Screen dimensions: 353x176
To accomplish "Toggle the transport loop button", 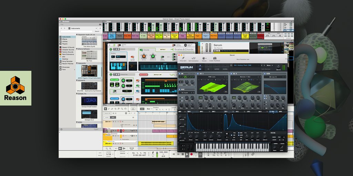I will [200, 154].
